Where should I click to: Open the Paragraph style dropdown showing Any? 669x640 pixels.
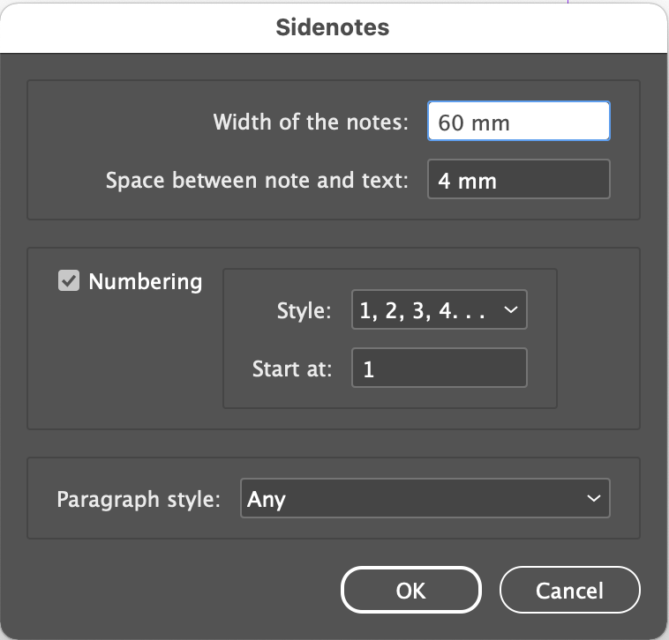pyautogui.click(x=424, y=499)
